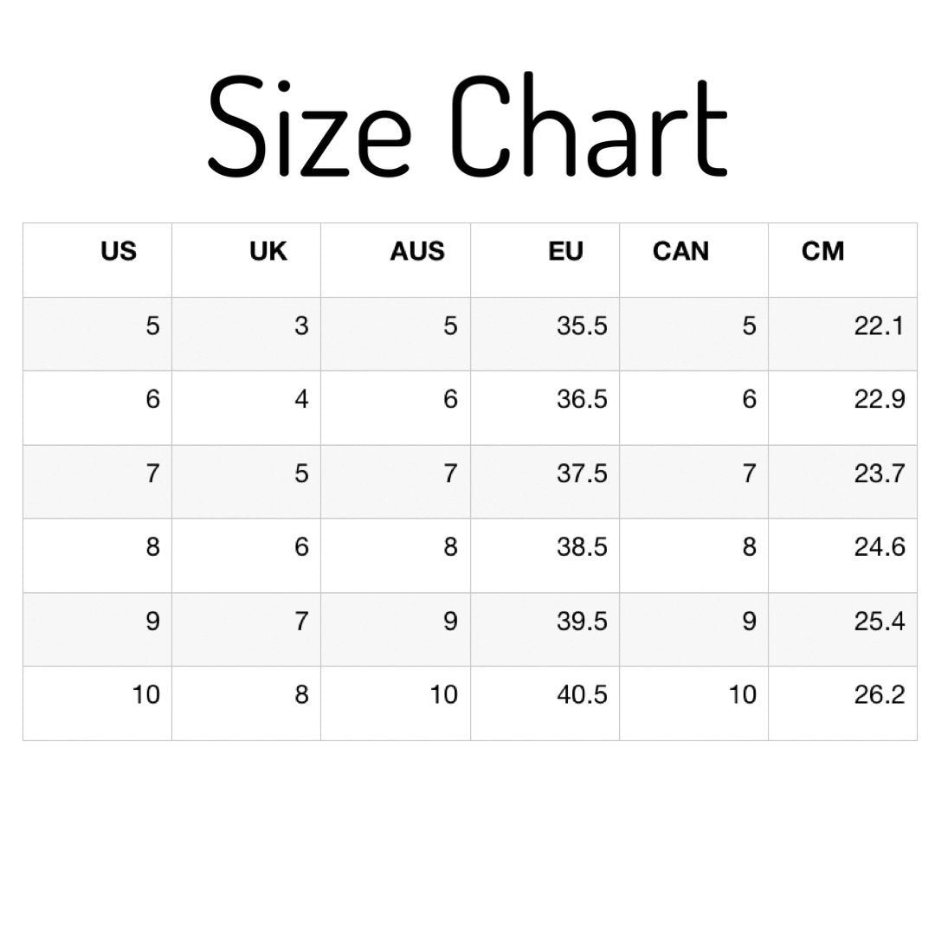Click the EU column header
935x935 pixels.
tap(566, 251)
